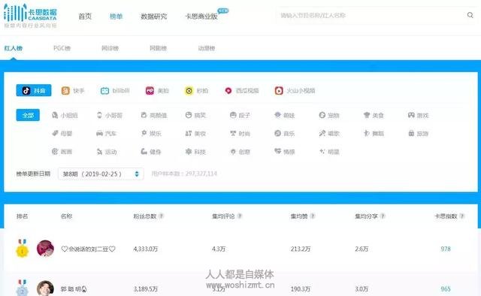
Task: Click help icon beside 卡思指数
Action: (462, 216)
